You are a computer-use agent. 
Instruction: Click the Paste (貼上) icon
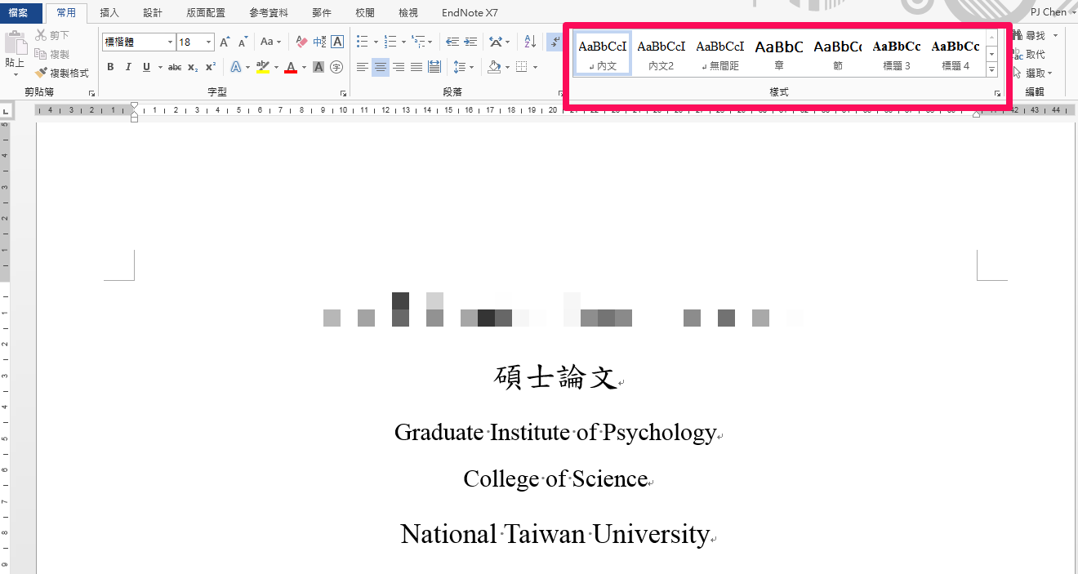[x=15, y=43]
